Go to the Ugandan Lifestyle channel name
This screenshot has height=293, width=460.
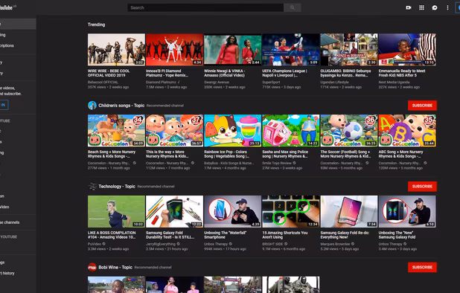334,83
